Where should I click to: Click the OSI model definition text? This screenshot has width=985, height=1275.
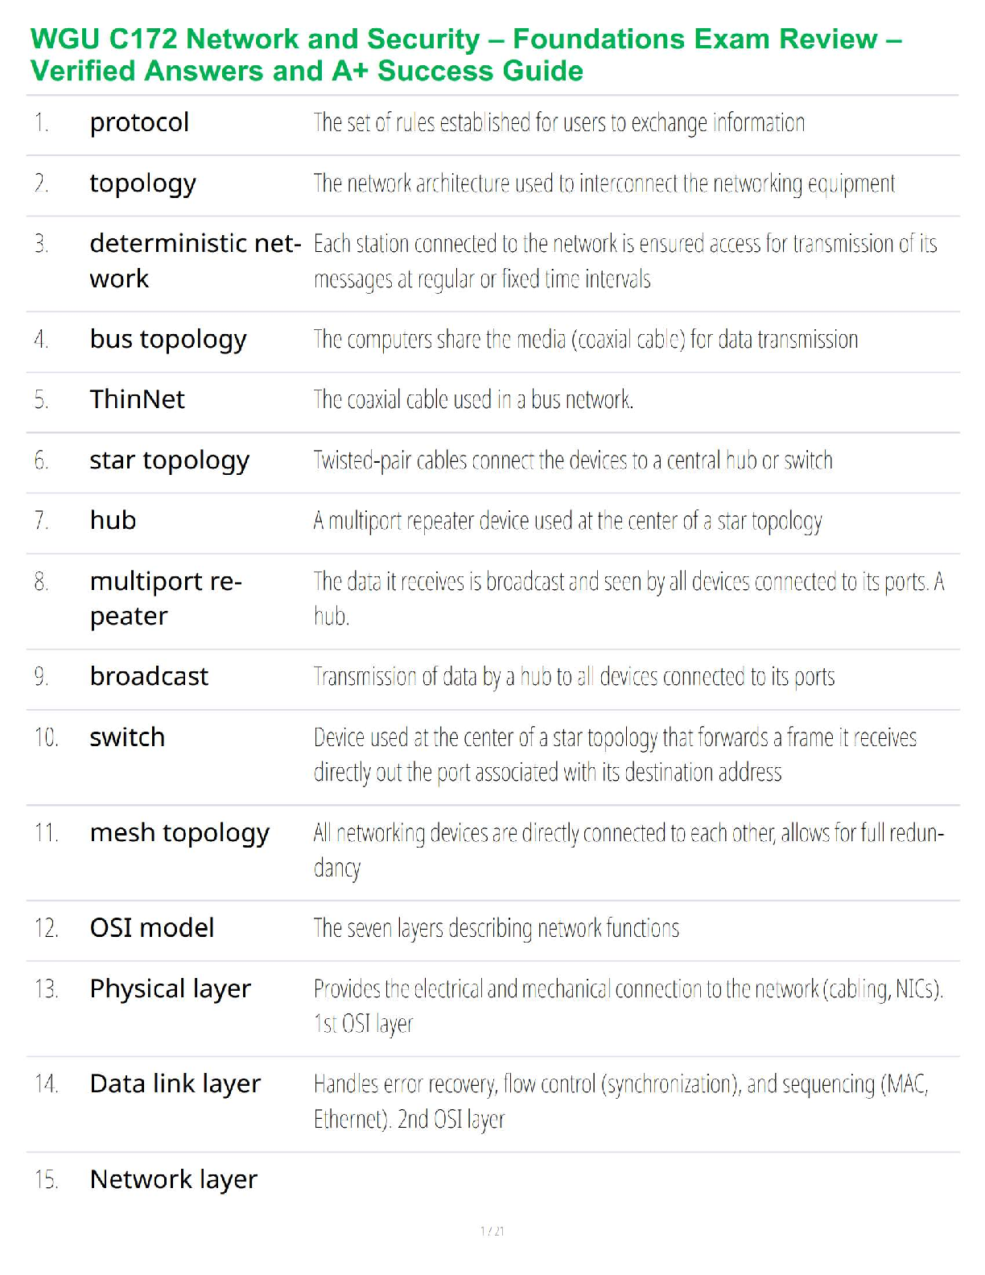coord(496,929)
